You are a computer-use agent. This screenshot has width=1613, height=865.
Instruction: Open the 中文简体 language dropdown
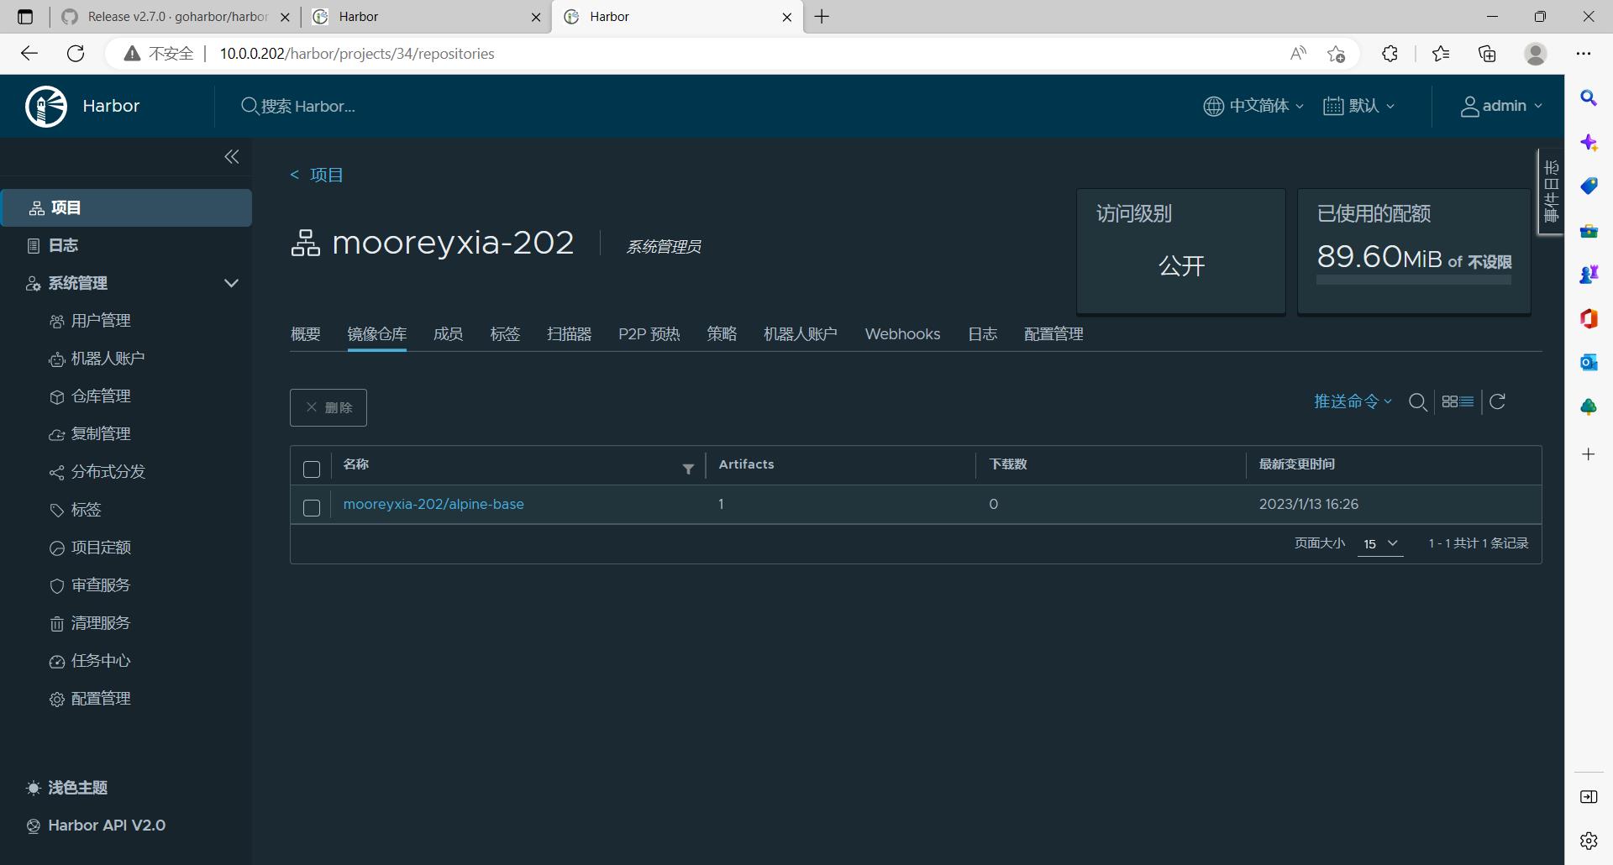pos(1253,106)
